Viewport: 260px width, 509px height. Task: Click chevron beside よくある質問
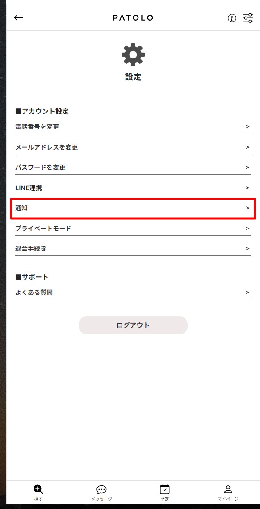[247, 292]
